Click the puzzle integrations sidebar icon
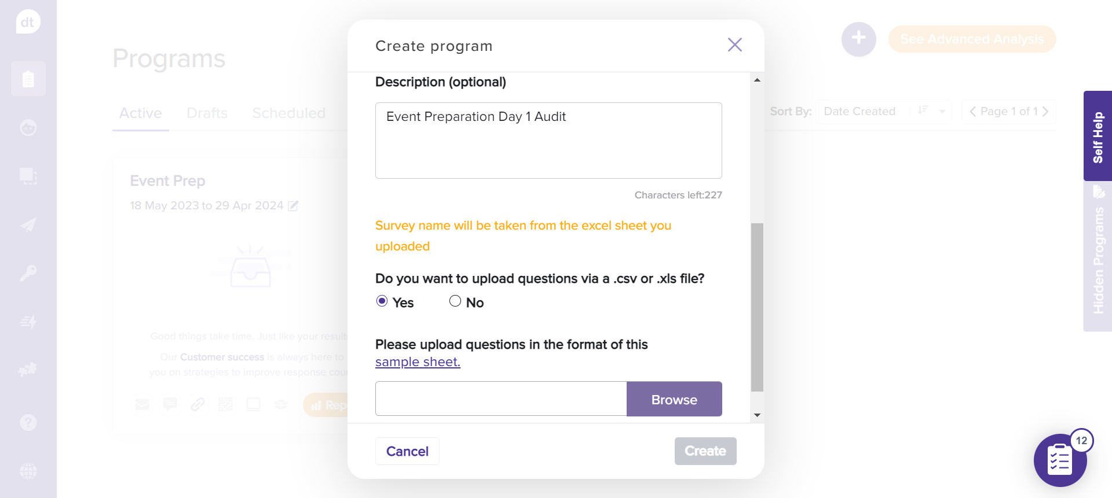1112x498 pixels. pyautogui.click(x=28, y=369)
